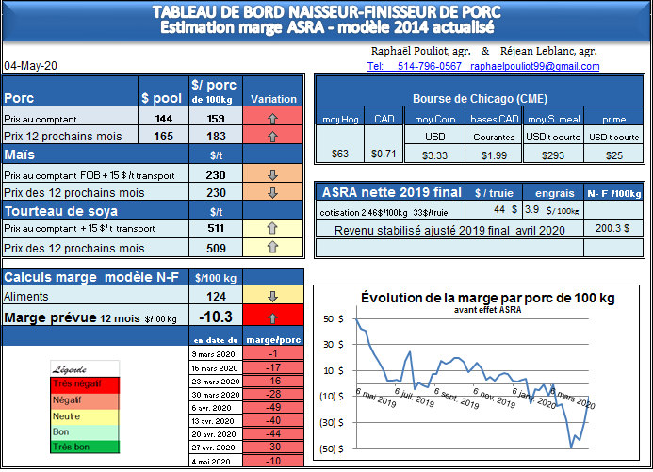Click the pork spot price variation arrow
653x472 pixels.
(272, 120)
